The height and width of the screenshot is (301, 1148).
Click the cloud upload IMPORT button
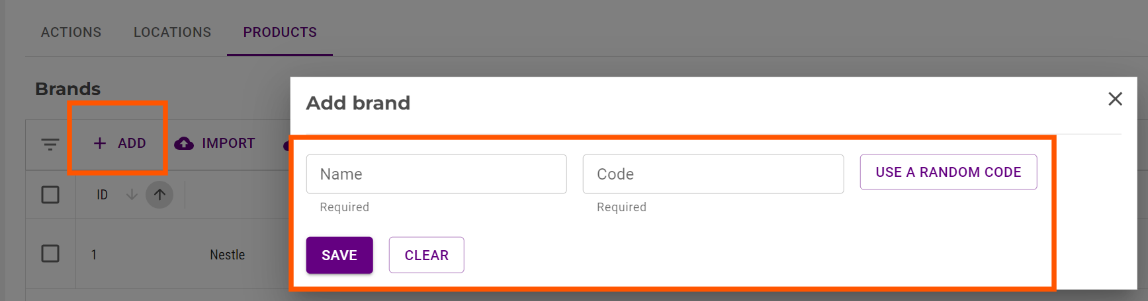(x=215, y=143)
